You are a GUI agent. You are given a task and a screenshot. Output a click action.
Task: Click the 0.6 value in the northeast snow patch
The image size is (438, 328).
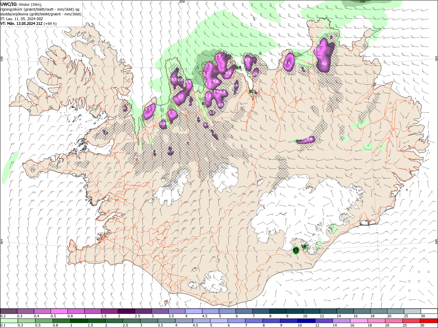click(x=325, y=63)
